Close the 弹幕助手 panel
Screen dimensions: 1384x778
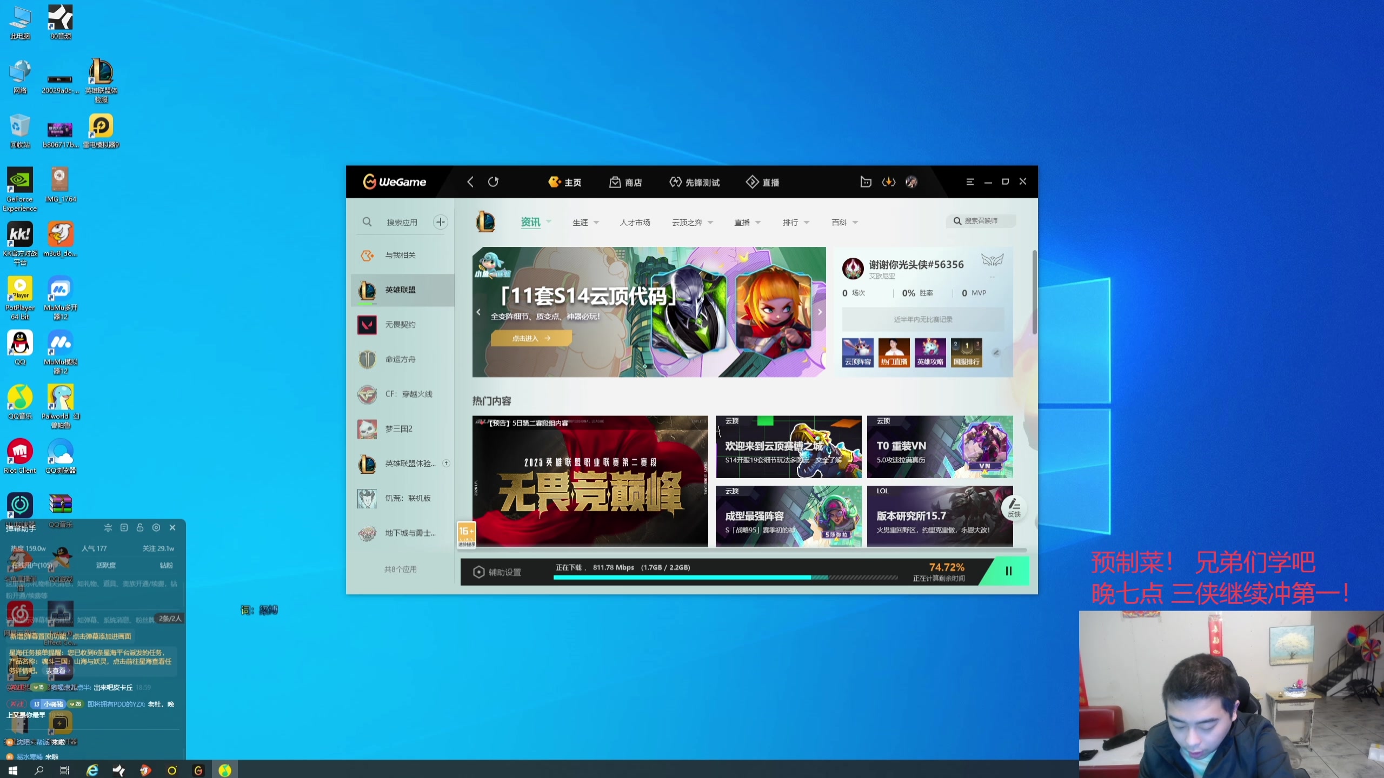(x=172, y=527)
